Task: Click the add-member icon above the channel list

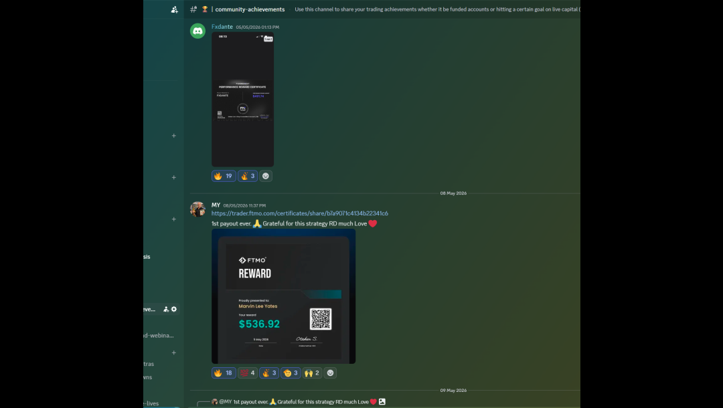Action: pyautogui.click(x=174, y=9)
